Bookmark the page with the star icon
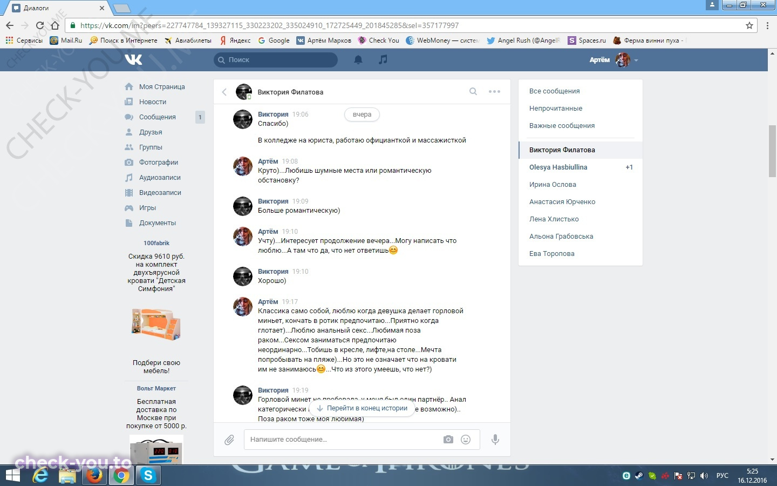Viewport: 777px width, 486px height. [x=749, y=25]
